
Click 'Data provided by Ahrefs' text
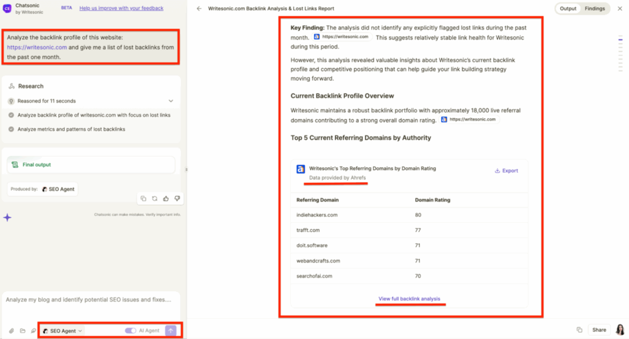pos(337,178)
